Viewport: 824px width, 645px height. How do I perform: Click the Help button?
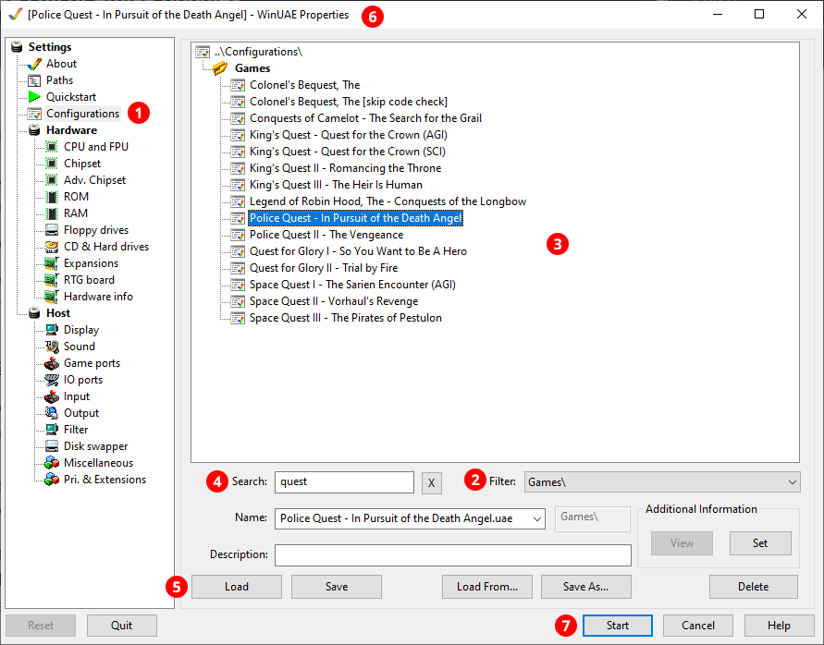(x=779, y=626)
